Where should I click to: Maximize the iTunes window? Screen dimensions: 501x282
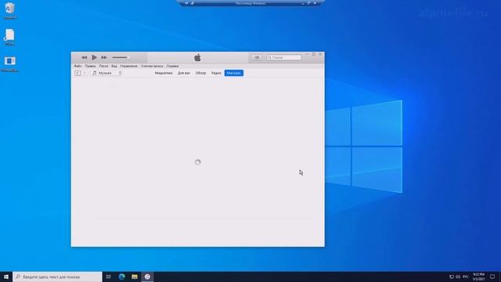pos(314,54)
